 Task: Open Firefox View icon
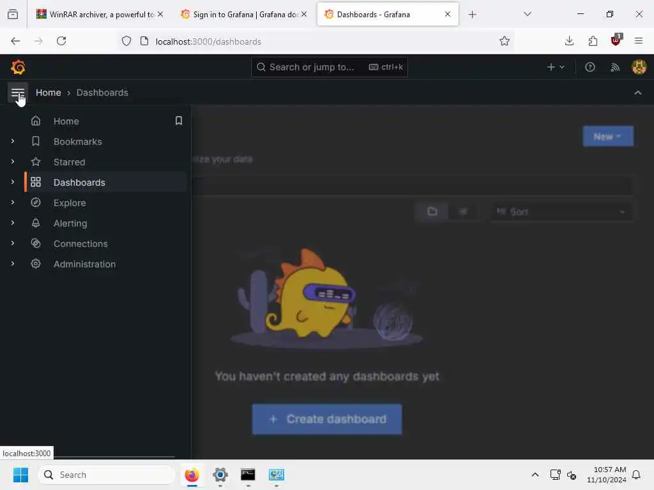point(13,15)
